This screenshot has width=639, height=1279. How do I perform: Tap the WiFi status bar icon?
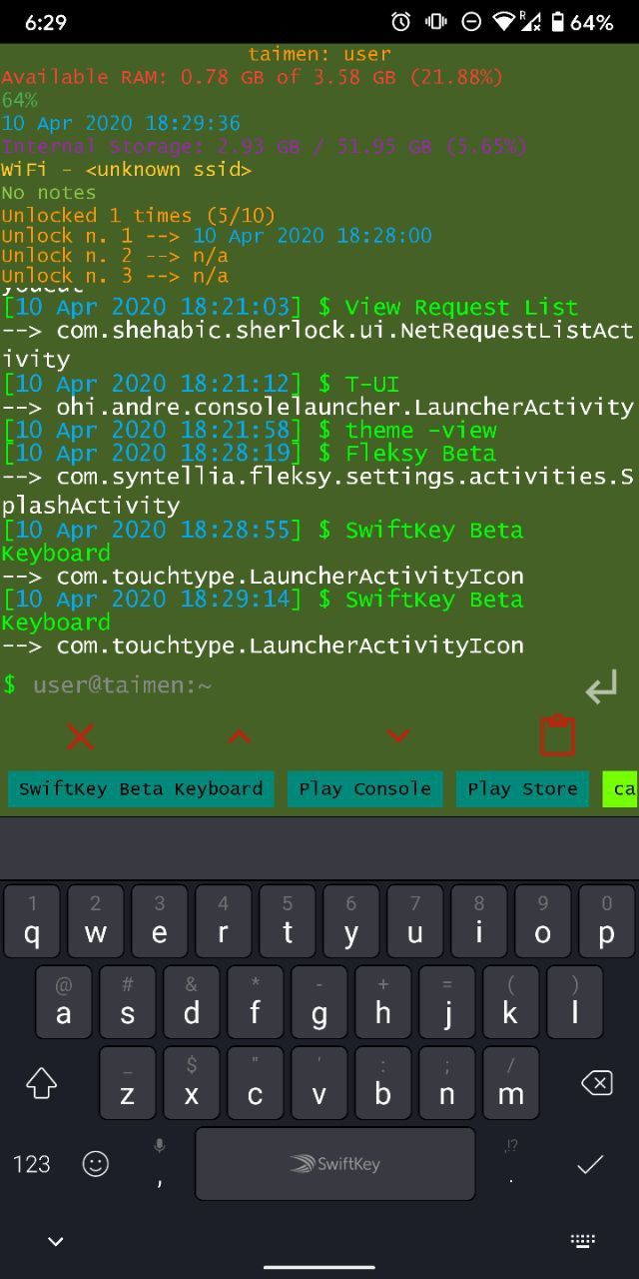pos(504,22)
